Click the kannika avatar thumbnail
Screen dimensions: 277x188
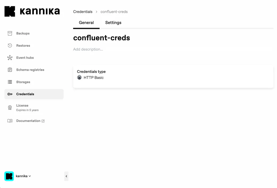[x=9, y=176]
